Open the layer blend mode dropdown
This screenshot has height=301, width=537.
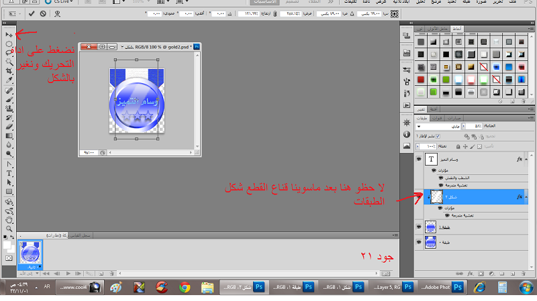click(420, 126)
